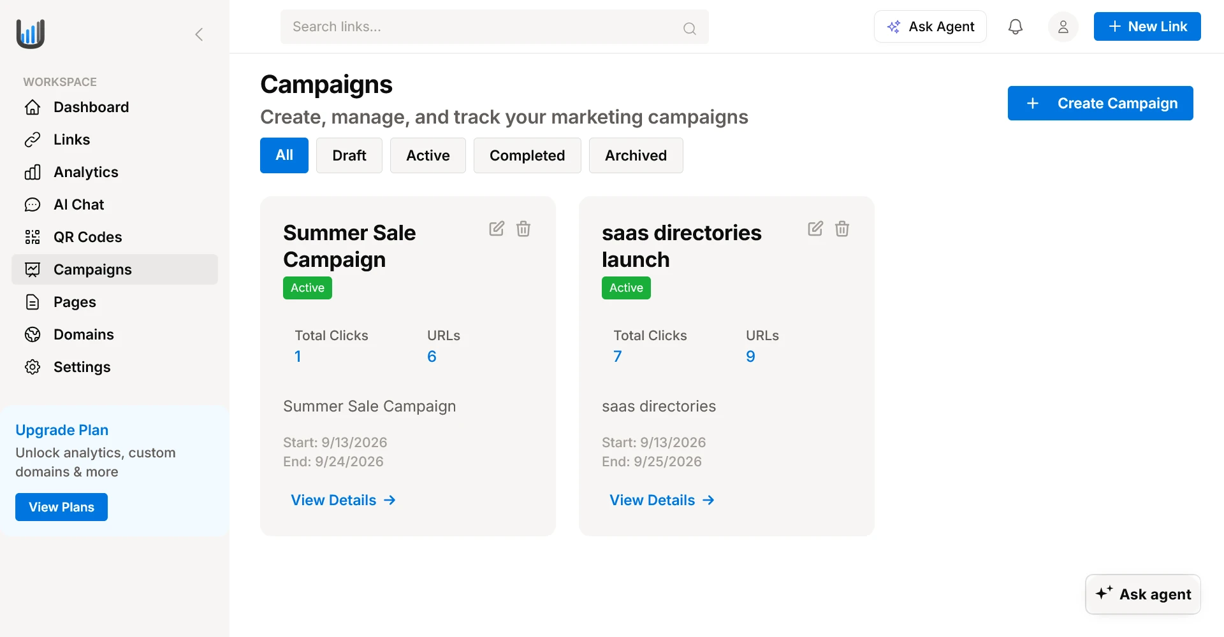This screenshot has height=637, width=1224.
Task: Click the Upgrade Plan heading
Action: pyautogui.click(x=62, y=430)
